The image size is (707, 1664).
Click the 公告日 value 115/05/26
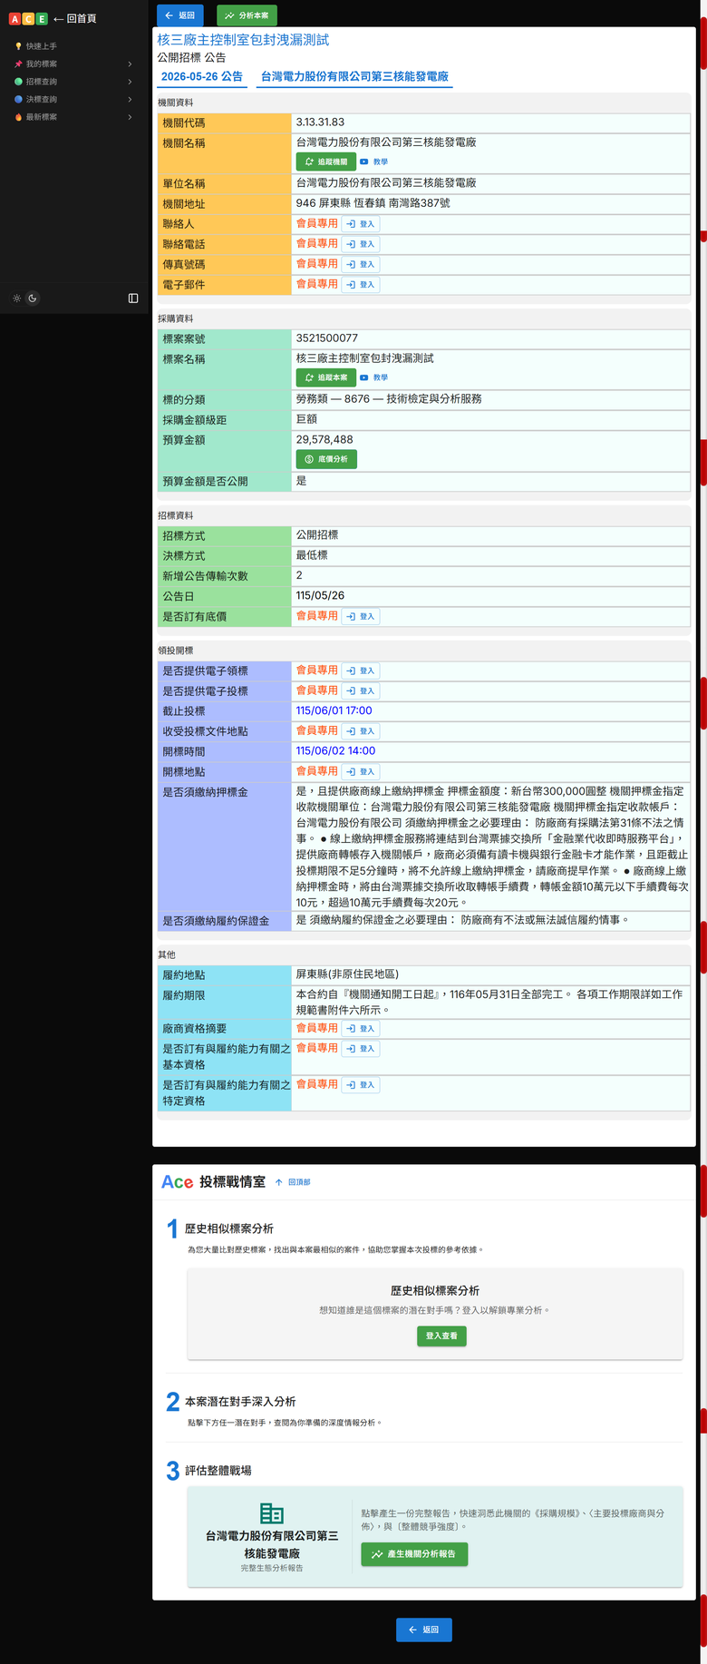(321, 596)
